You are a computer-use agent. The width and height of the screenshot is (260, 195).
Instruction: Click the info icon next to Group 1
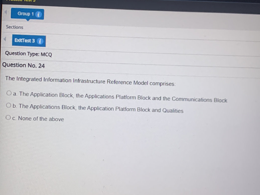(x=38, y=14)
